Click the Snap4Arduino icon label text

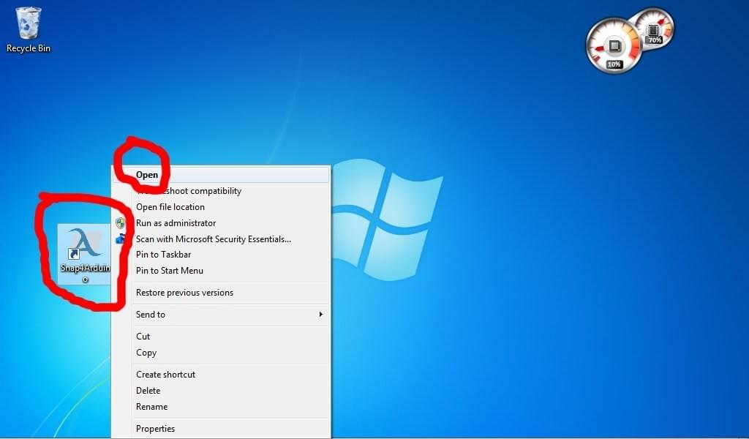pyautogui.click(x=86, y=273)
